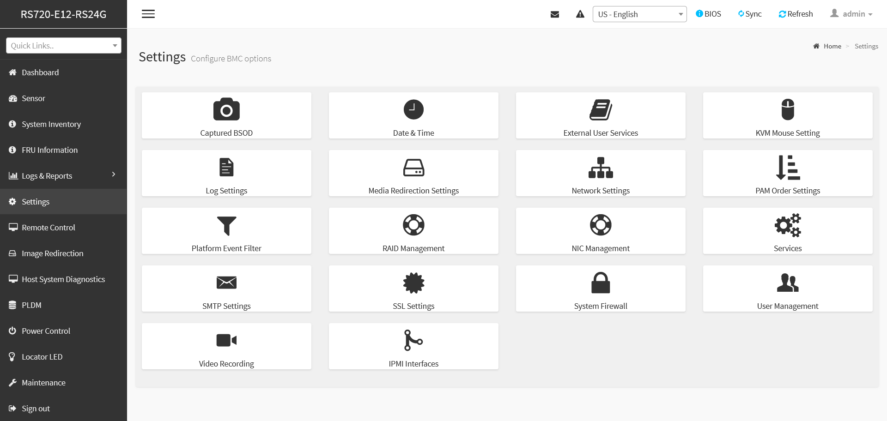This screenshot has width=887, height=421.
Task: Open Network Settings sitemap icon
Action: (601, 168)
